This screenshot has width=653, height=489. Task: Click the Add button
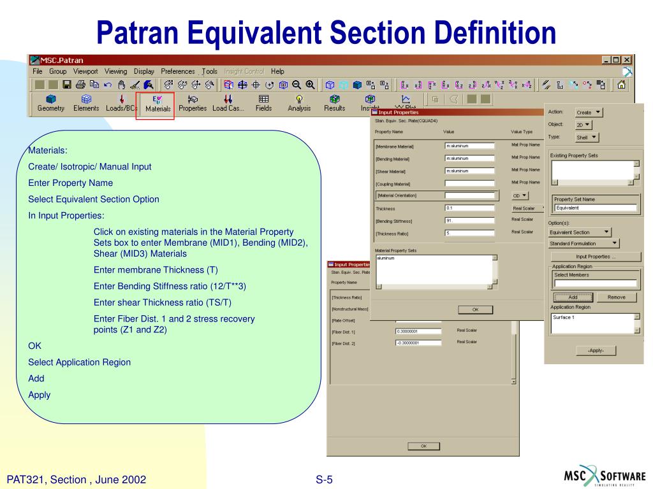573,297
